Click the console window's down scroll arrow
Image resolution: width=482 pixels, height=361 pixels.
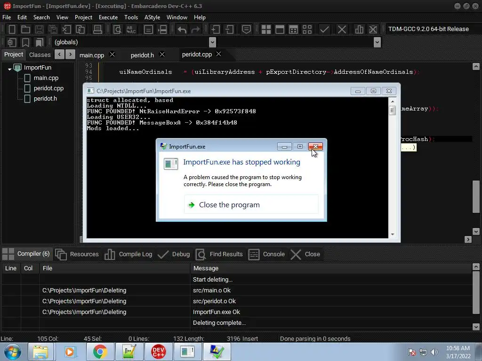point(392,235)
